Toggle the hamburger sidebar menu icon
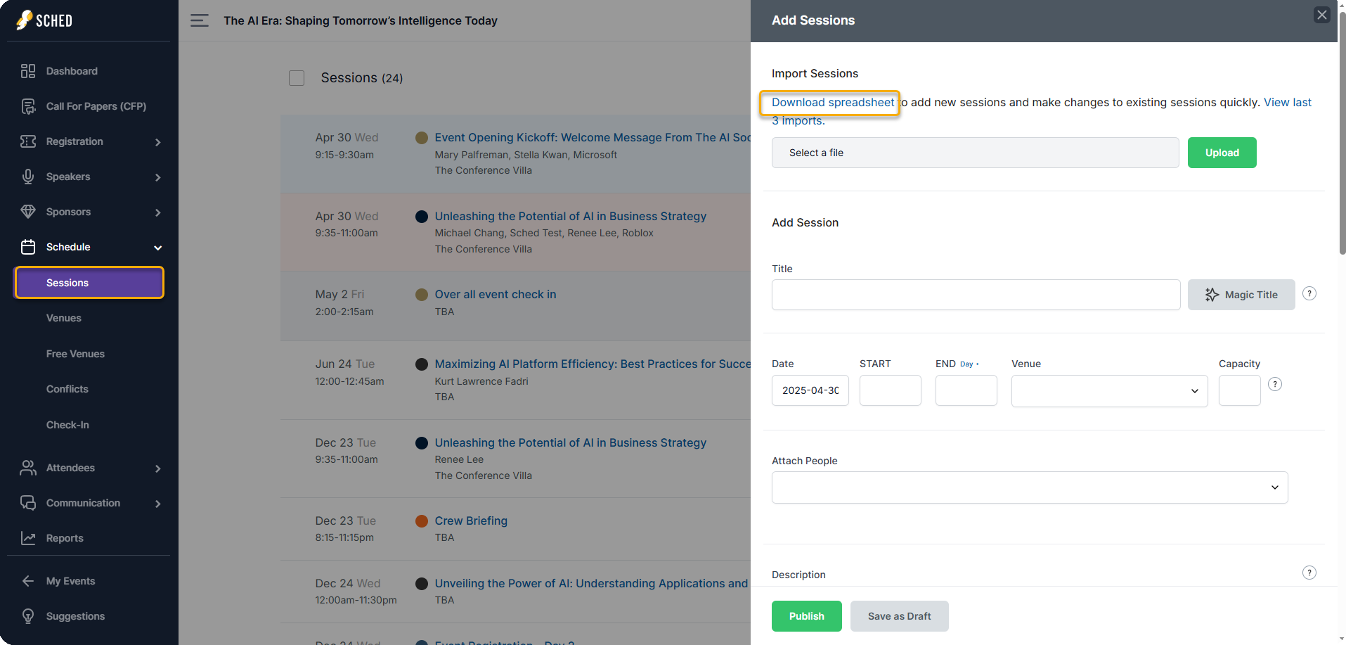 pos(200,20)
